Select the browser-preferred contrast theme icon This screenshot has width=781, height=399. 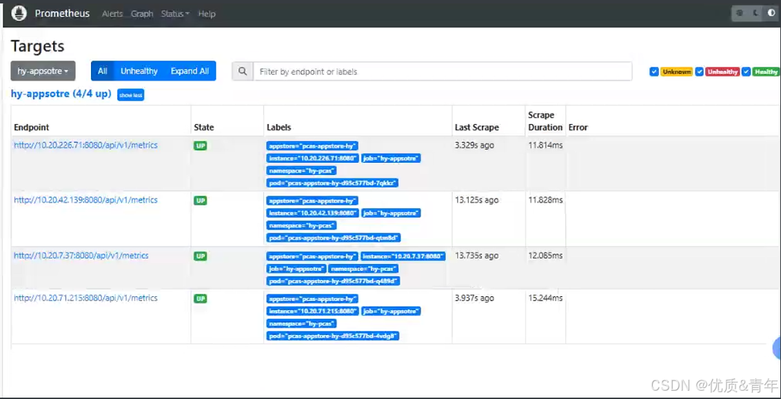click(x=771, y=14)
